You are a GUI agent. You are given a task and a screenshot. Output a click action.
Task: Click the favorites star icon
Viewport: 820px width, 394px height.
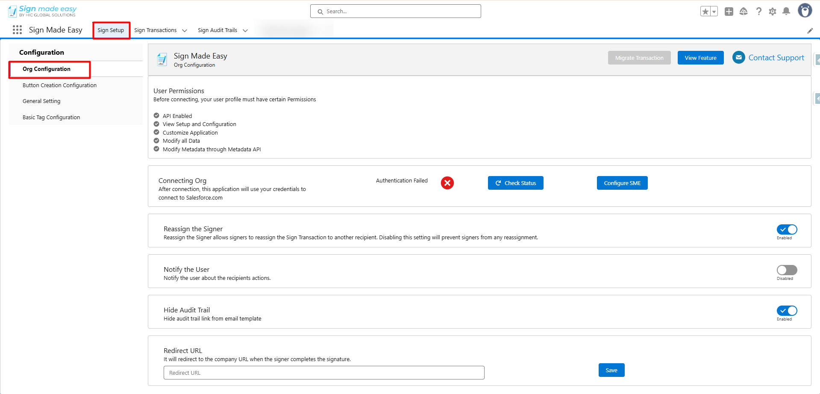tap(705, 12)
